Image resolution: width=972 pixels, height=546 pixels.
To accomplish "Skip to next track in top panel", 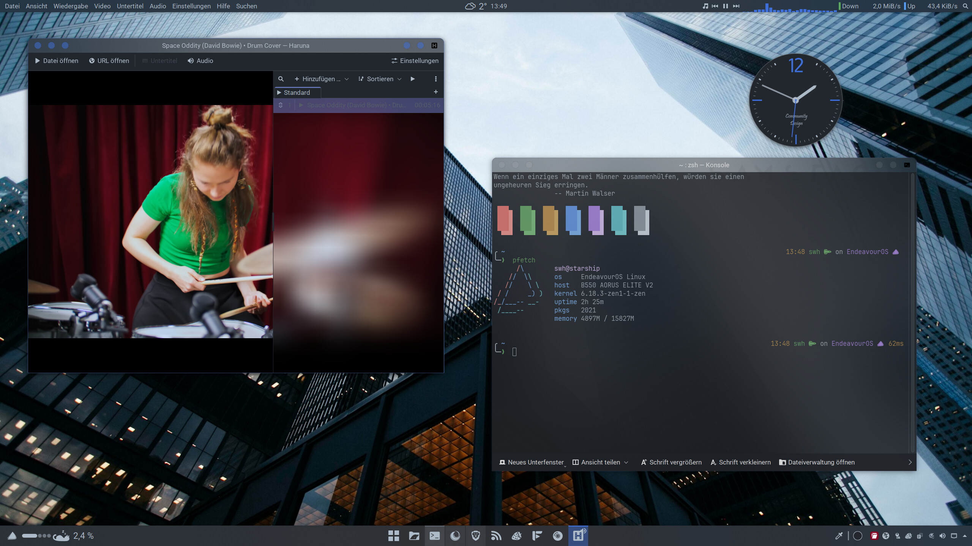I will point(736,6).
